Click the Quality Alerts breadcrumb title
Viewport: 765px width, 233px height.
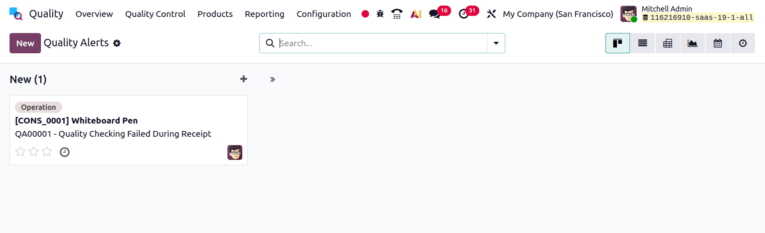tap(76, 43)
